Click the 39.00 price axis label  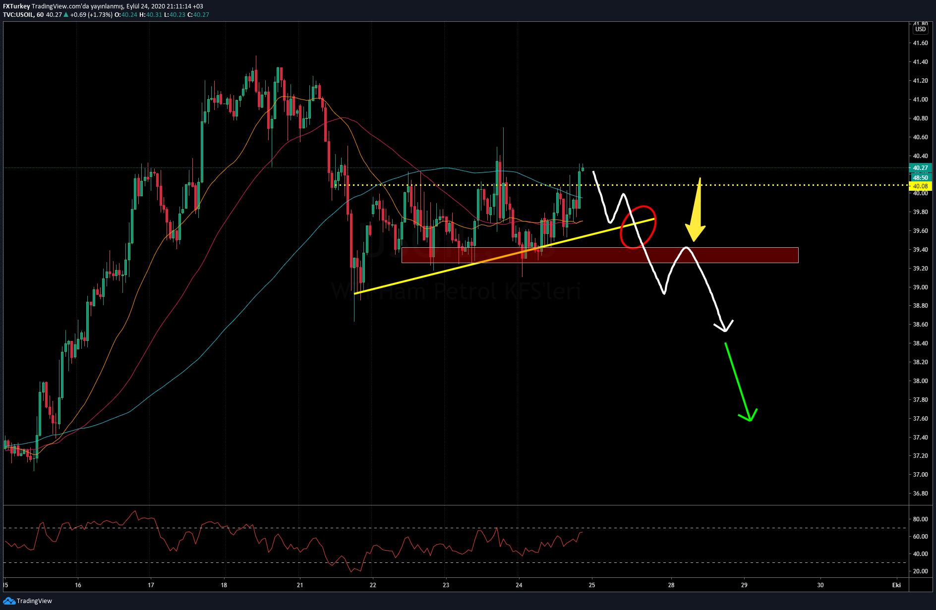pos(920,287)
